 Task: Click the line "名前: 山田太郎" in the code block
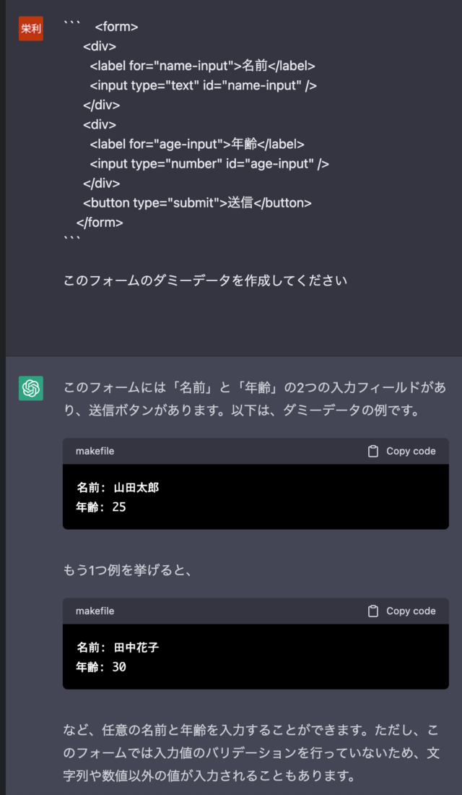pos(118,488)
